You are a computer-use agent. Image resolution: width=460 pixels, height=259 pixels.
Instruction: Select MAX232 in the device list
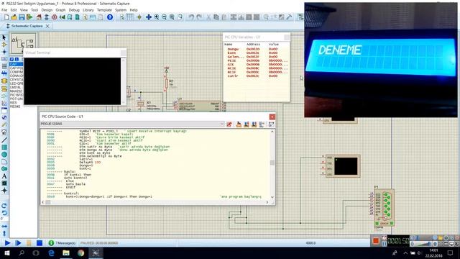coord(16,91)
